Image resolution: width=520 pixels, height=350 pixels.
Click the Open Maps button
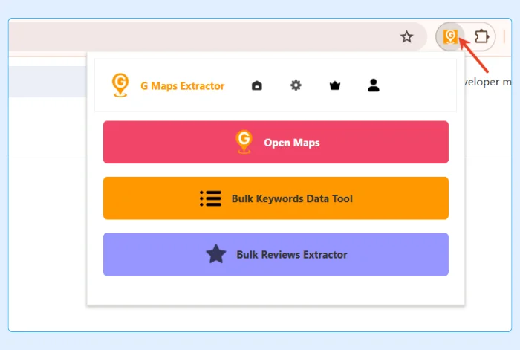click(276, 142)
